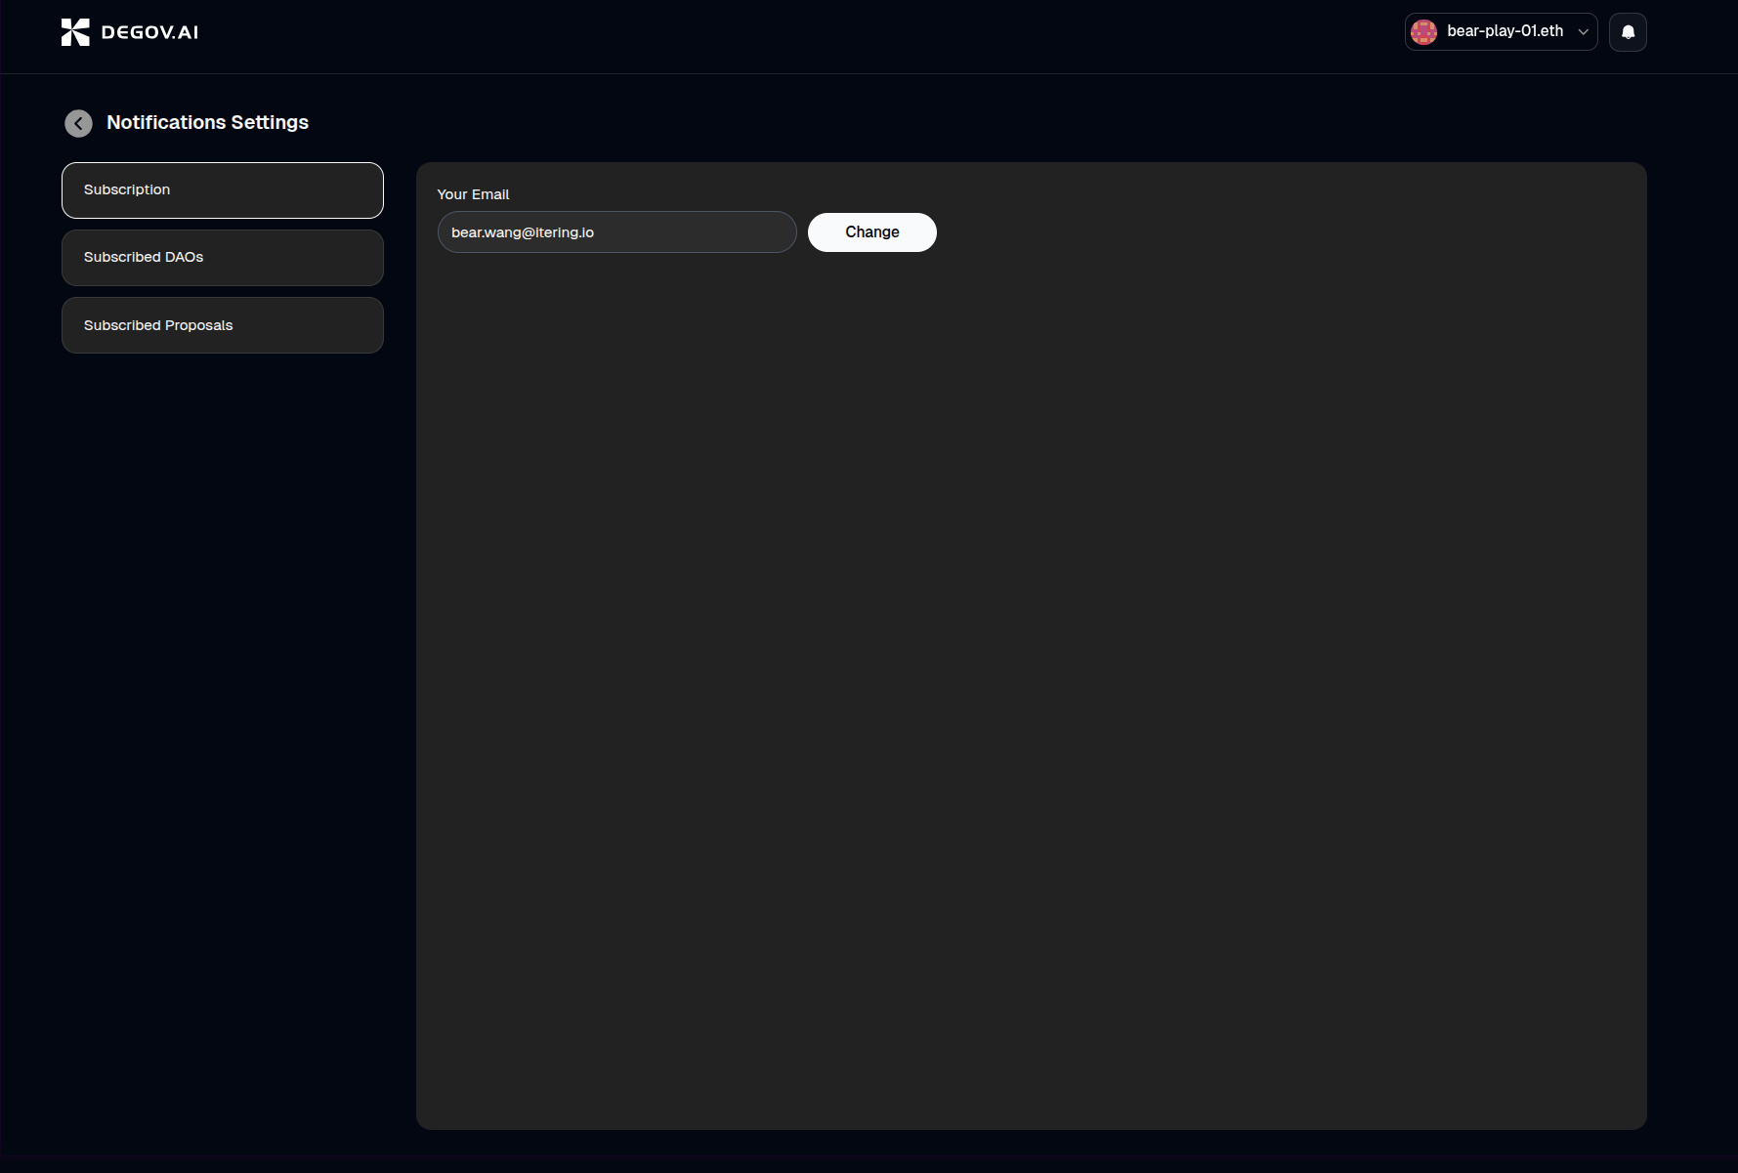Screen dimensions: 1738x1173
Task: Click the blank space below Subscribed Proposals
Action: 223,684
